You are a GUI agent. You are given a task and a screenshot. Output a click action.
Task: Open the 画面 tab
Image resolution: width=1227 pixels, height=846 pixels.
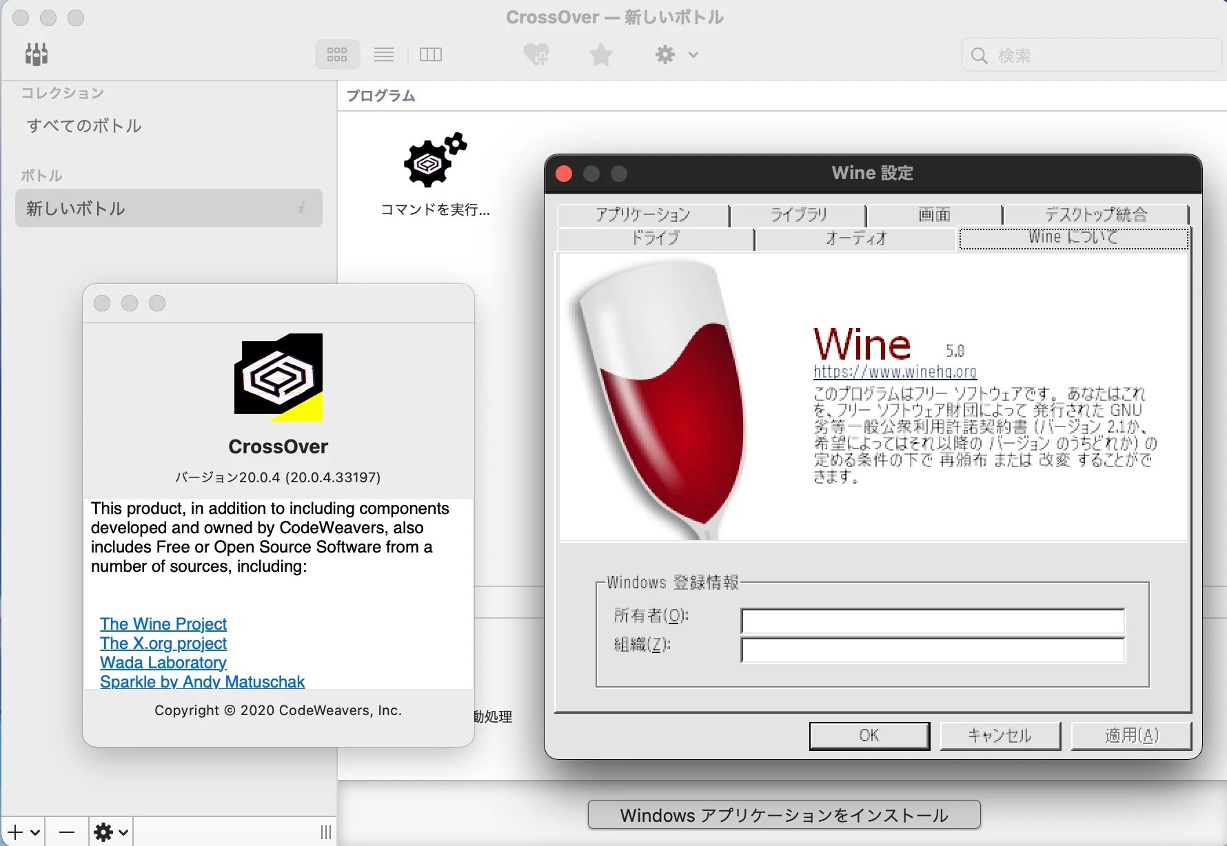[934, 214]
